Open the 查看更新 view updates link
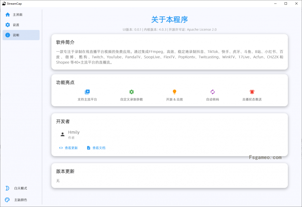This screenshot has width=302, height=207. click(x=68, y=148)
